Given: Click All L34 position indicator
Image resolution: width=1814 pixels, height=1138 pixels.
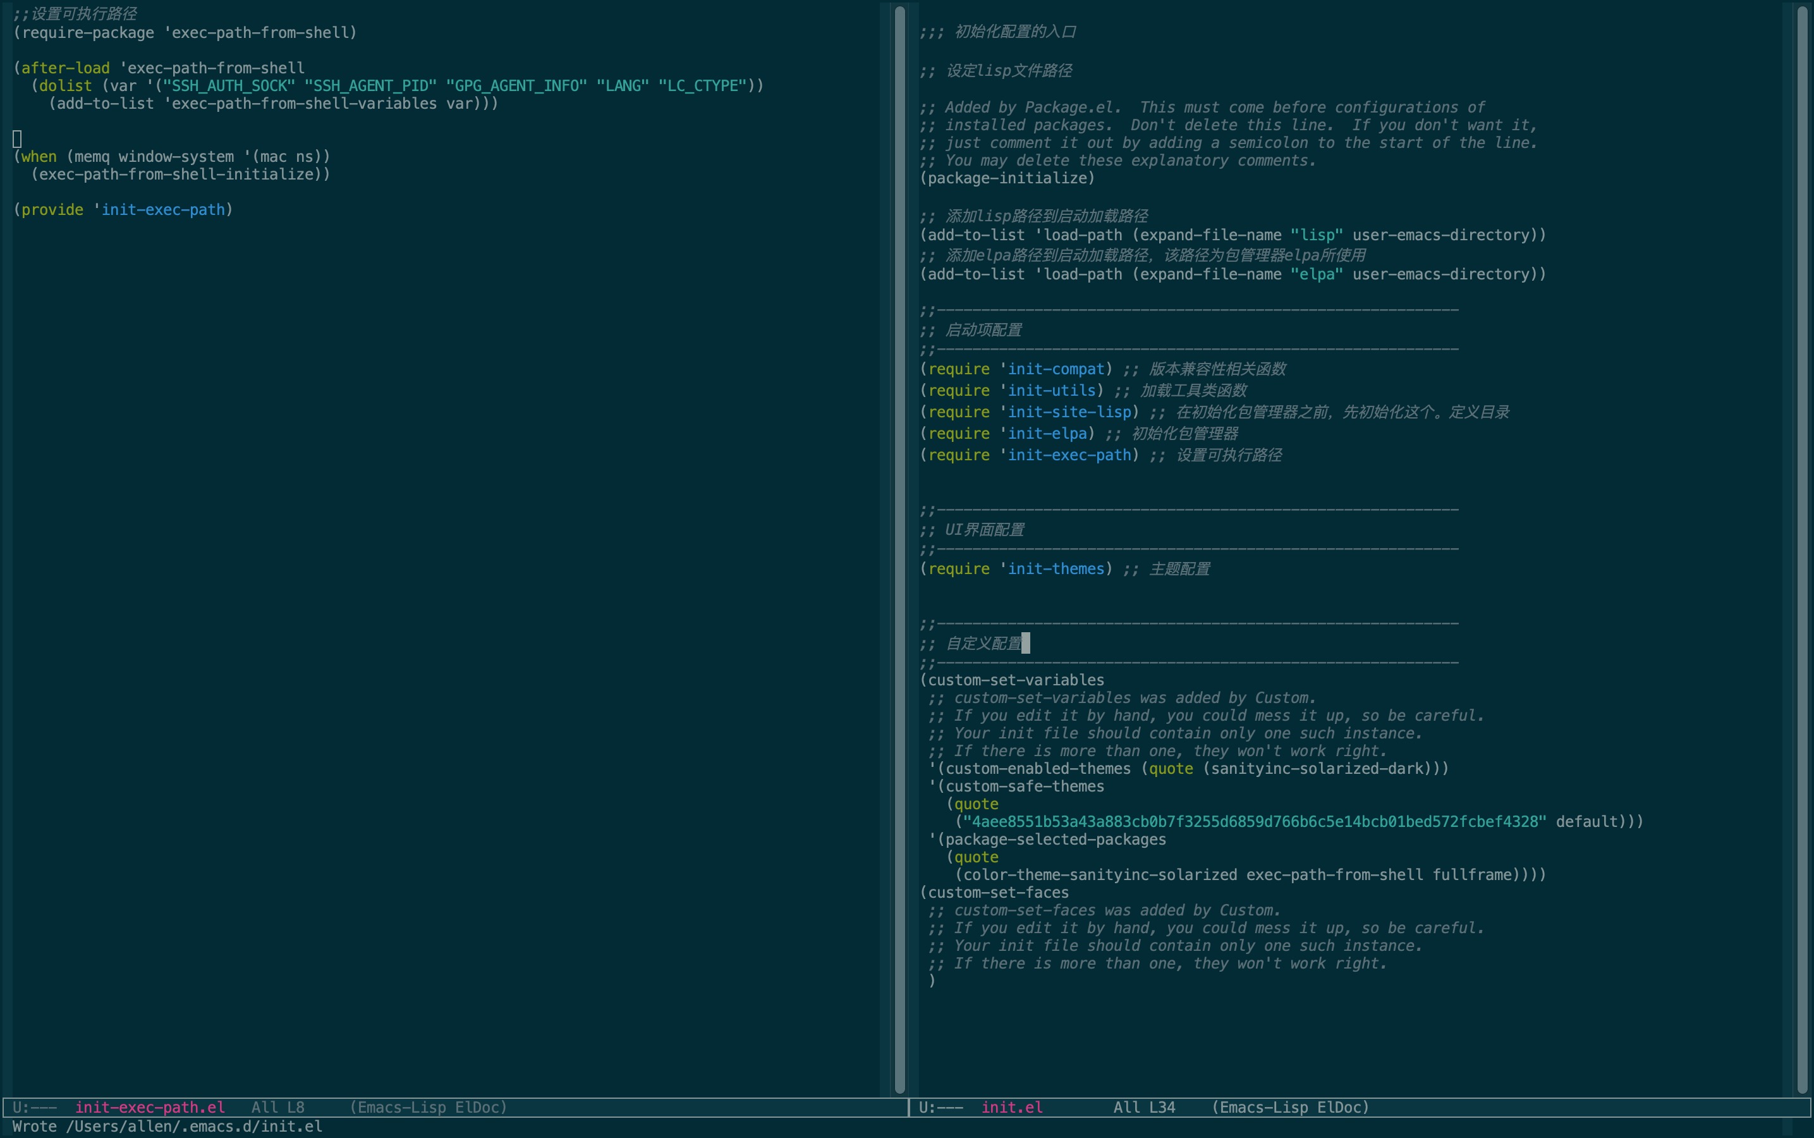Looking at the screenshot, I should (x=1143, y=1107).
